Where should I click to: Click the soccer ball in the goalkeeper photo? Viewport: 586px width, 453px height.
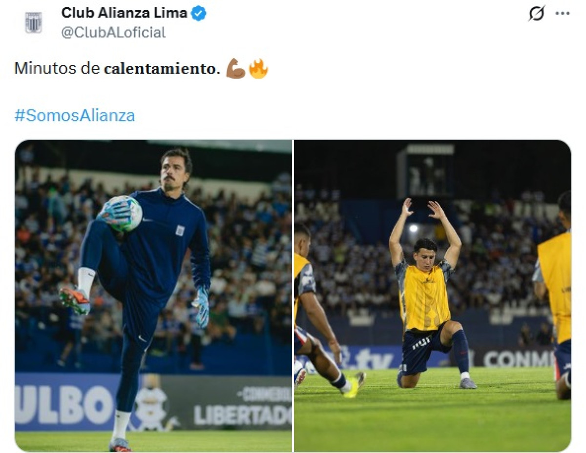[122, 214]
